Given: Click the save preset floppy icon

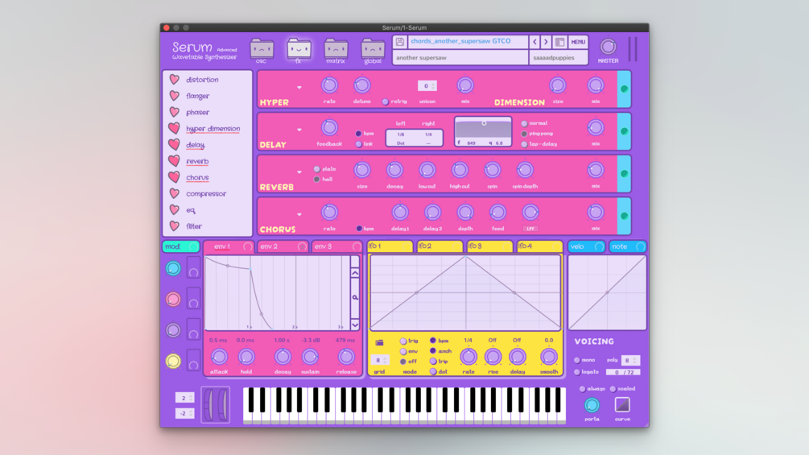Looking at the screenshot, I should click(400, 42).
